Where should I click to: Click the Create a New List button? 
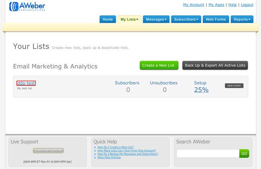pyautogui.click(x=159, y=65)
